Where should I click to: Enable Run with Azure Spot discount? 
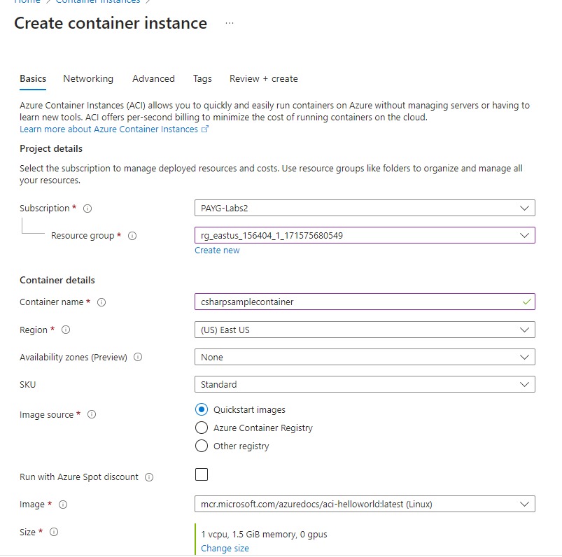(x=202, y=474)
